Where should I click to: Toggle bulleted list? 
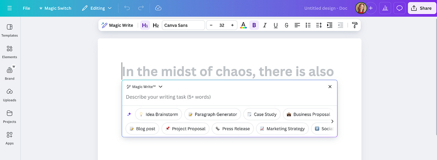coord(308,25)
